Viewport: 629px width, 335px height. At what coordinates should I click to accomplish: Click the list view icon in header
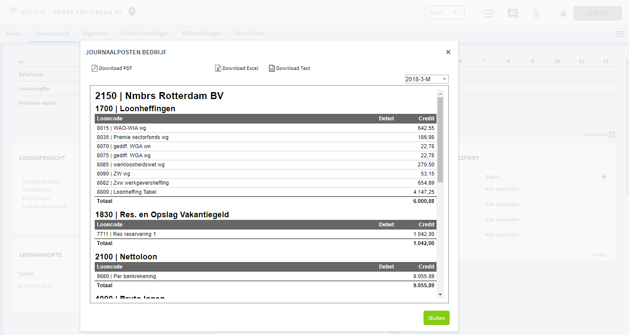(x=488, y=13)
